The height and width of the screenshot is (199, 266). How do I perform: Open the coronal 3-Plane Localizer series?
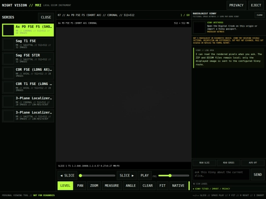click(x=28, y=102)
